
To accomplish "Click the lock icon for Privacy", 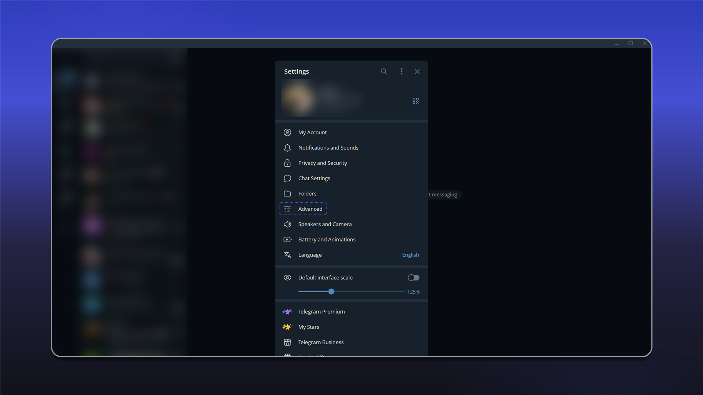I will (x=287, y=163).
